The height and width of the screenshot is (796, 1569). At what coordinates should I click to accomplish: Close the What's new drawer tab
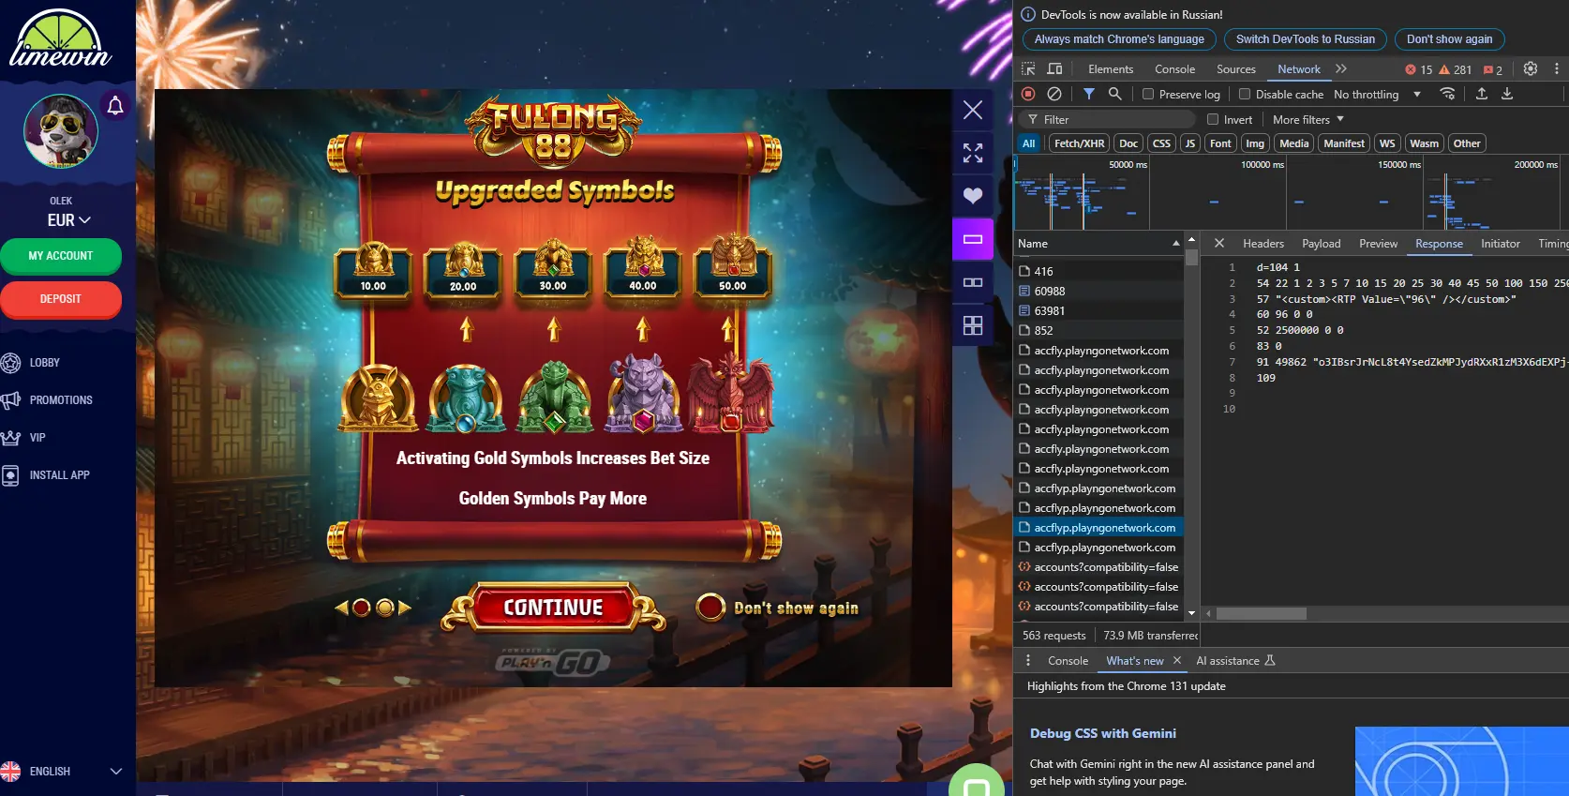1177,661
